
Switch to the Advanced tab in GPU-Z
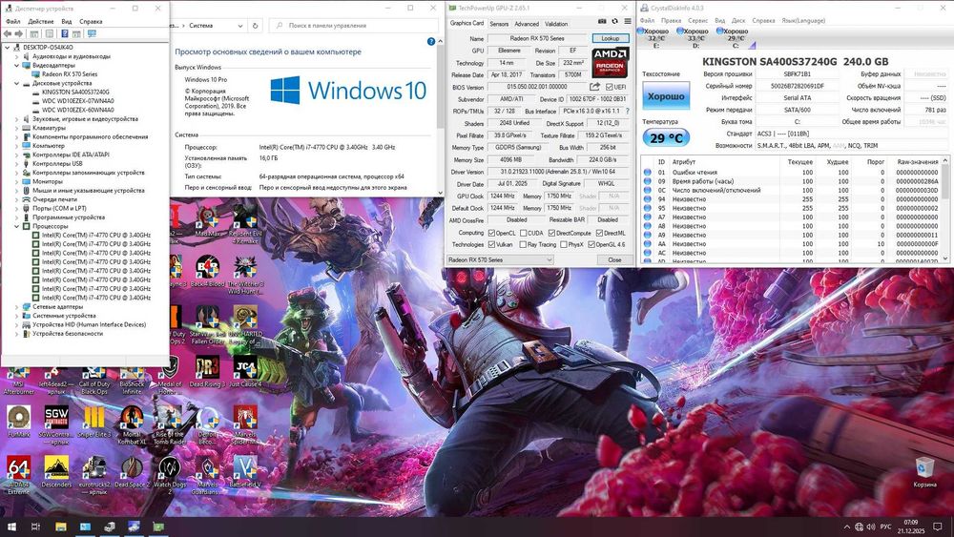[x=527, y=24]
